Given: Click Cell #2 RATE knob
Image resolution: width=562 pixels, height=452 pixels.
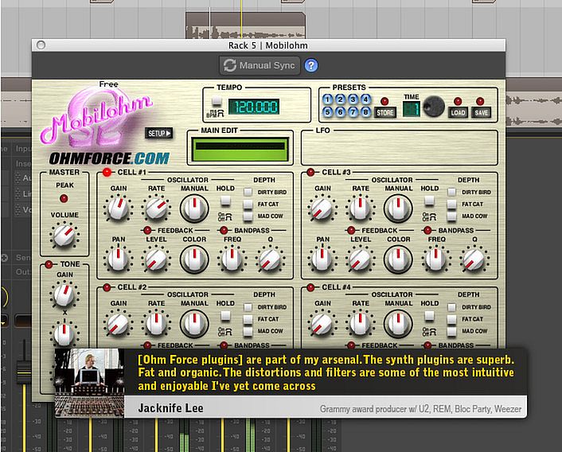Looking at the screenshot, I should 156,323.
